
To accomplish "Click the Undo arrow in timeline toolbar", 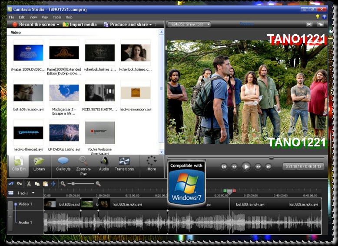I will pyautogui.click(x=11, y=184).
